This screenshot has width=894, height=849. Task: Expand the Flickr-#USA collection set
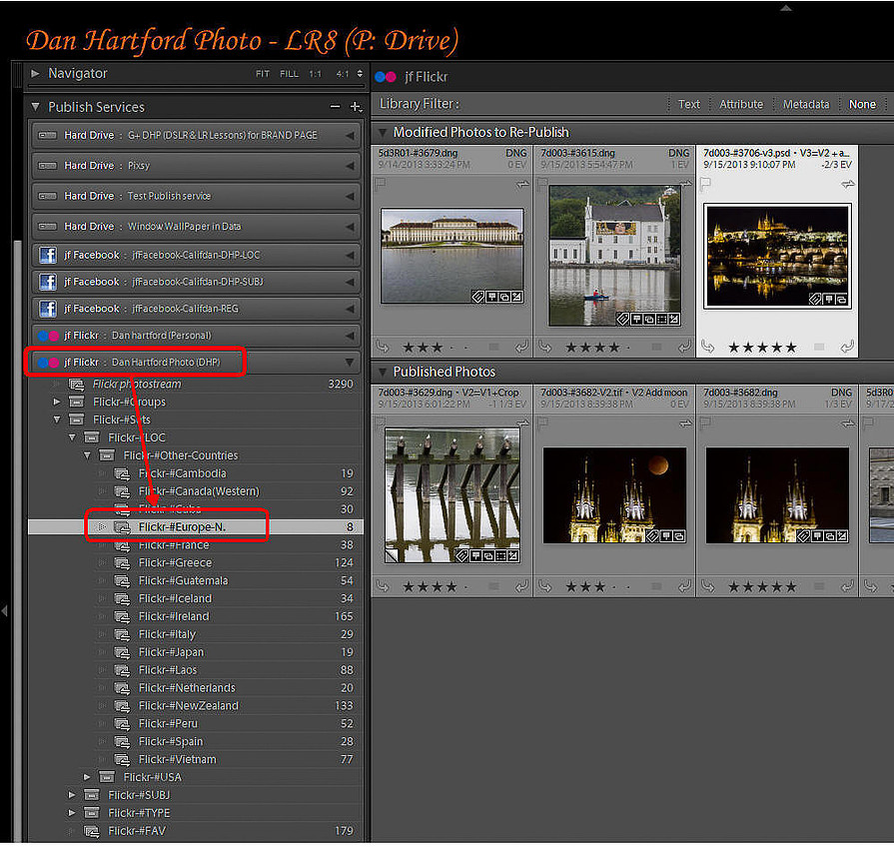coord(87,777)
